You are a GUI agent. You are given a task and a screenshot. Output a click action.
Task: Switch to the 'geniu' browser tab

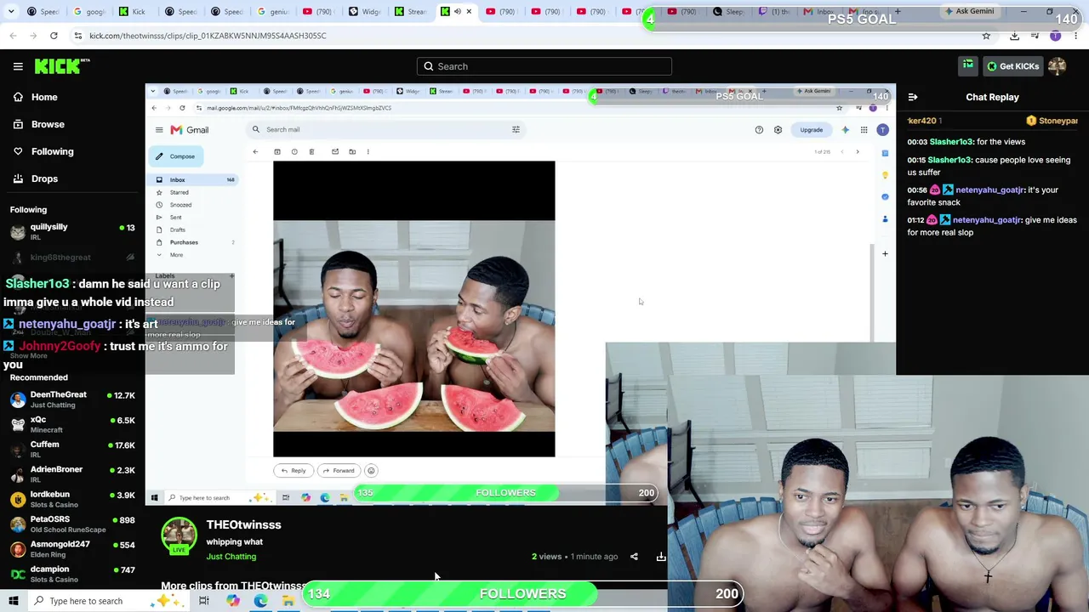[x=273, y=12]
